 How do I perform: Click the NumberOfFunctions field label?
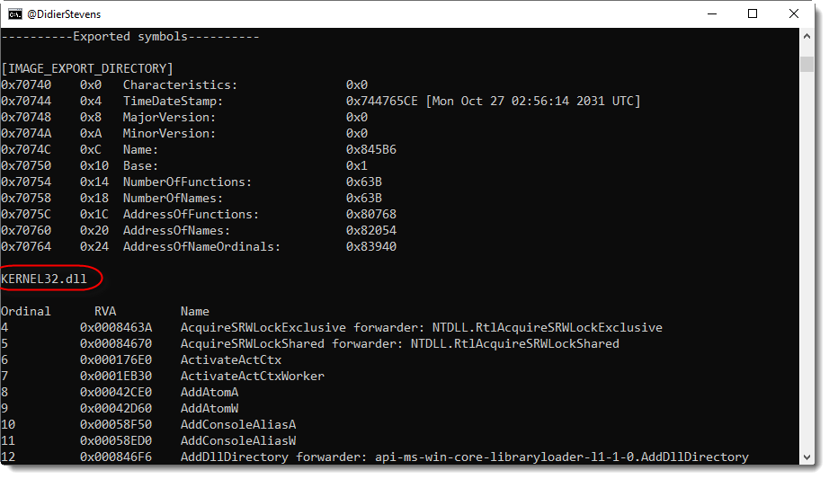(187, 182)
